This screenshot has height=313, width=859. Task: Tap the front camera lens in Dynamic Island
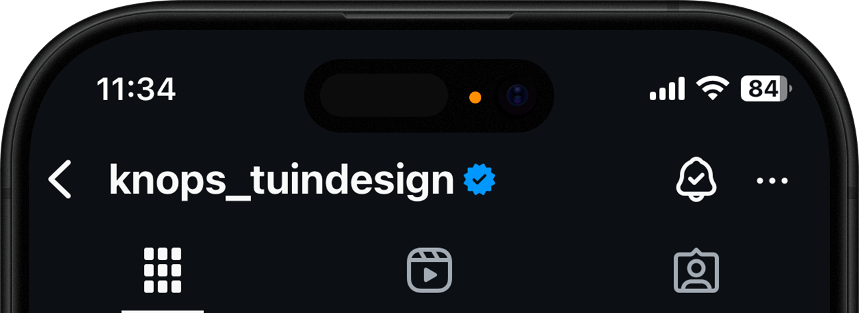(516, 96)
